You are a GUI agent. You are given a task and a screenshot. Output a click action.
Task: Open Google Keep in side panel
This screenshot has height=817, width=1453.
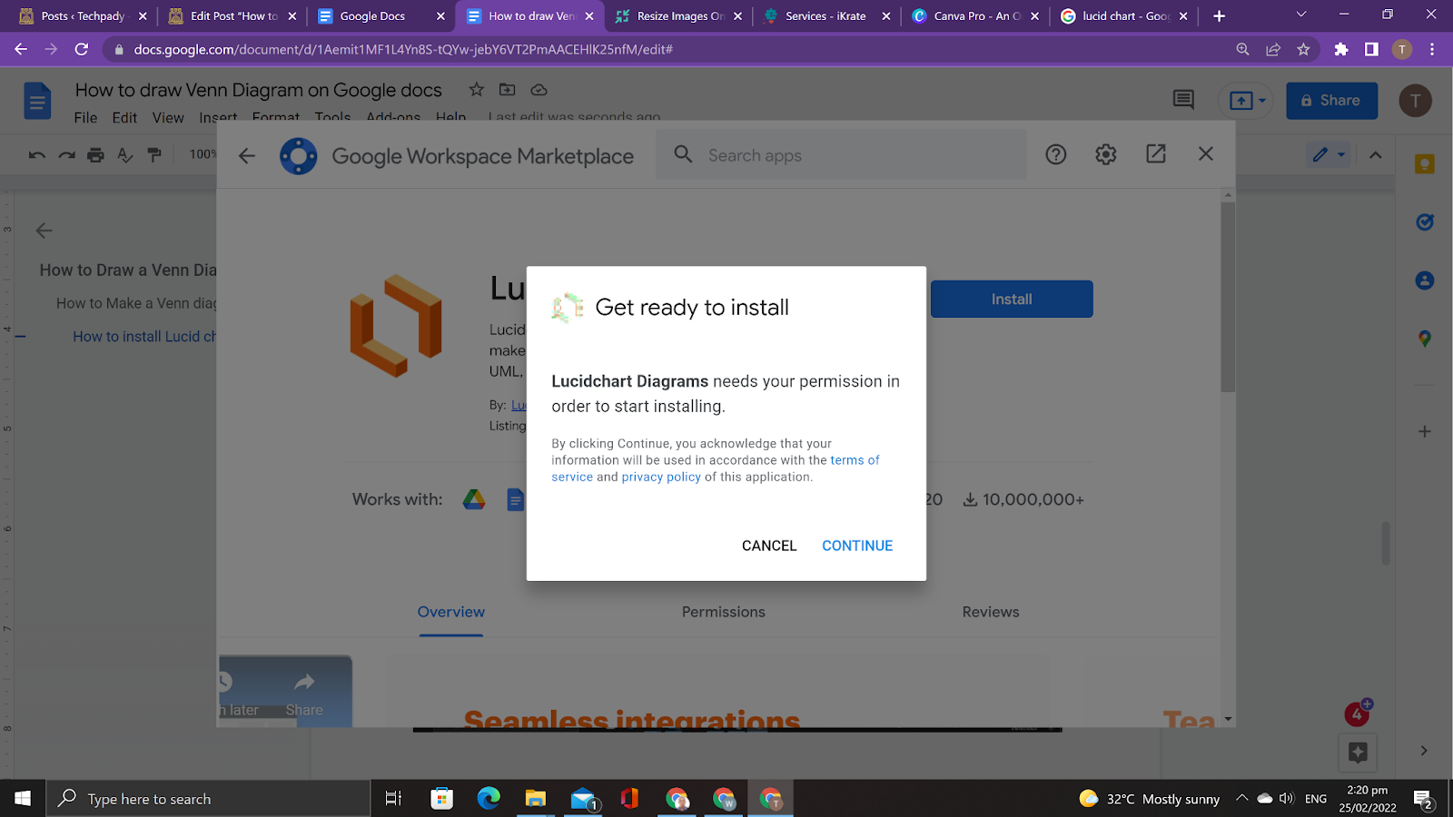point(1424,164)
